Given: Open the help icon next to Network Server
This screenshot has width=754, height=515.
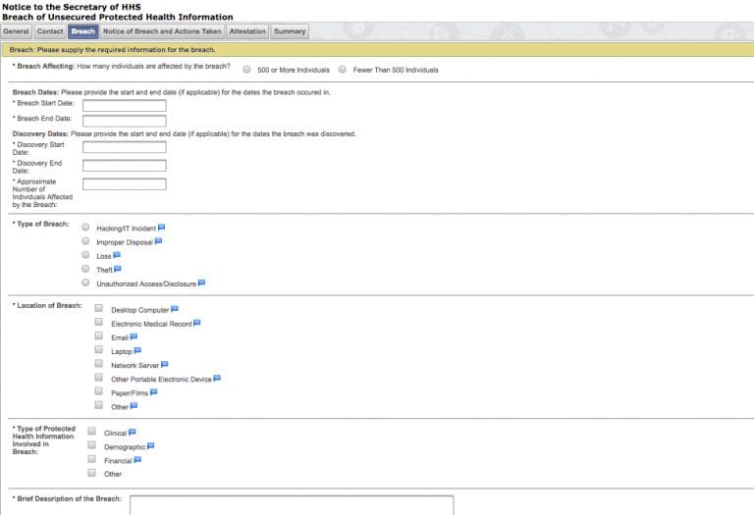Looking at the screenshot, I should click(x=164, y=365).
